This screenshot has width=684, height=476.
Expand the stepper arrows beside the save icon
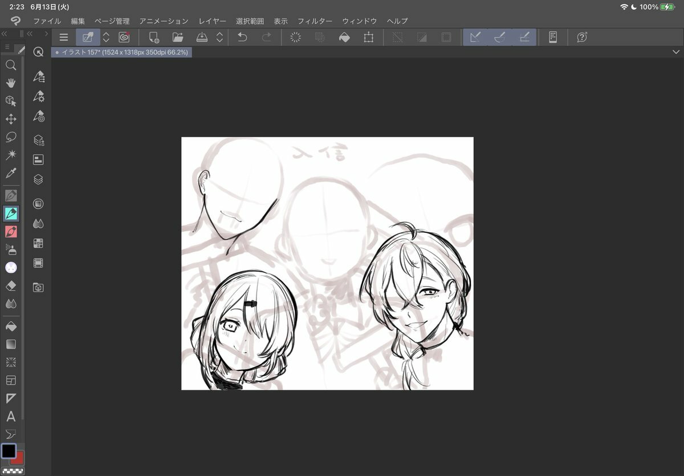219,38
